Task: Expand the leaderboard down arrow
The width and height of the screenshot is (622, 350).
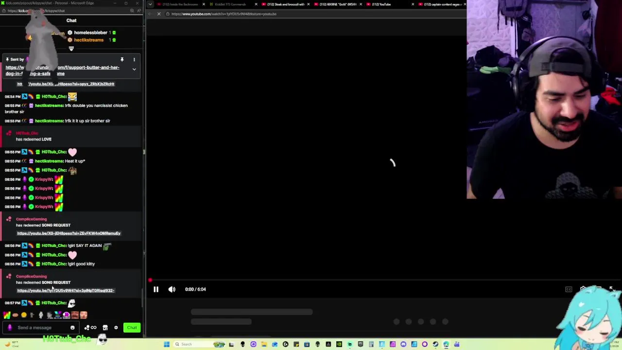Action: (x=71, y=49)
